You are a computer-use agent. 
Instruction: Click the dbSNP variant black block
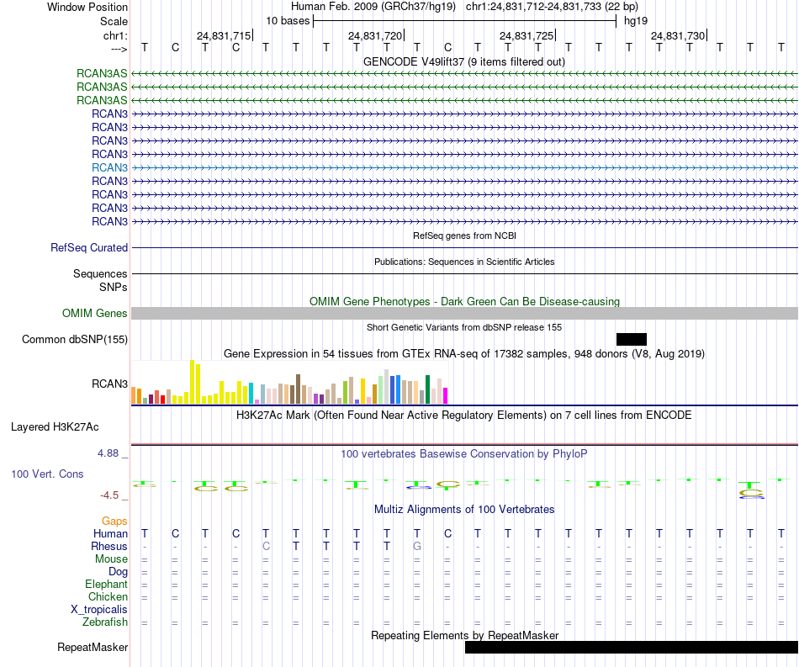pos(632,339)
